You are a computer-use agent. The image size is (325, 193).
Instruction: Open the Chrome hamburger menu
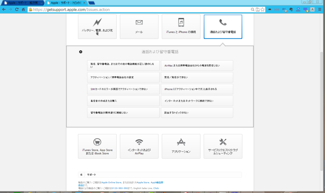[320, 9]
